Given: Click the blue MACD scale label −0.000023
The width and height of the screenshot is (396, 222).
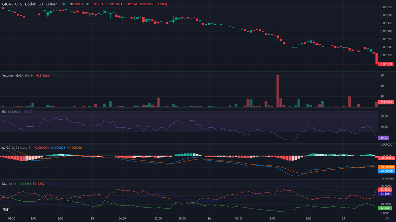Looking at the screenshot, I should (x=386, y=171).
